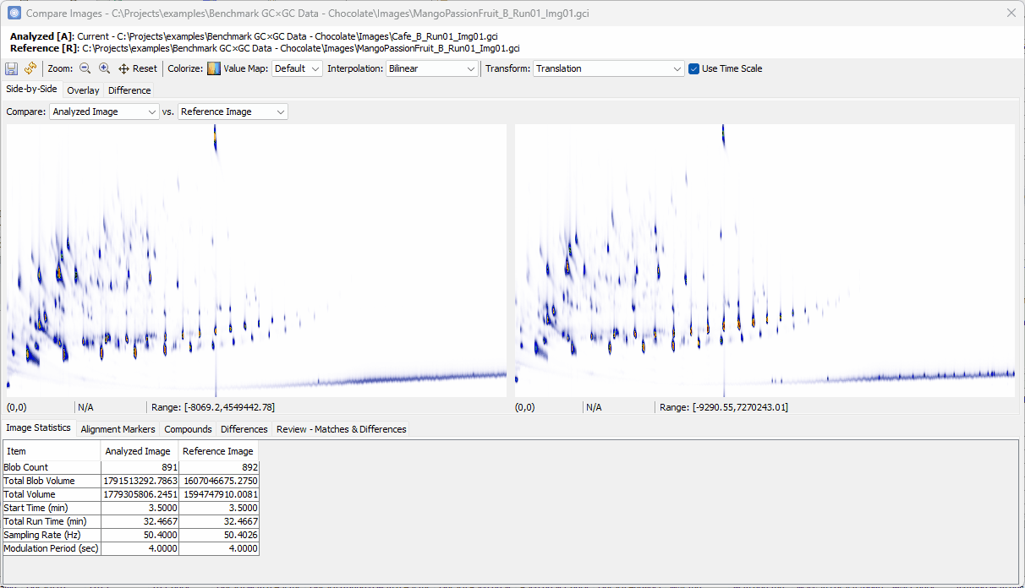Click the app icon in the title bar
Screen dimensions: 1025x588
14,14
